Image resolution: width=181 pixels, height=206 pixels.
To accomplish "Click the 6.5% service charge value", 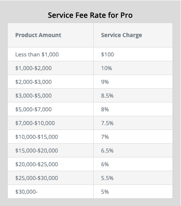I will [107, 151].
